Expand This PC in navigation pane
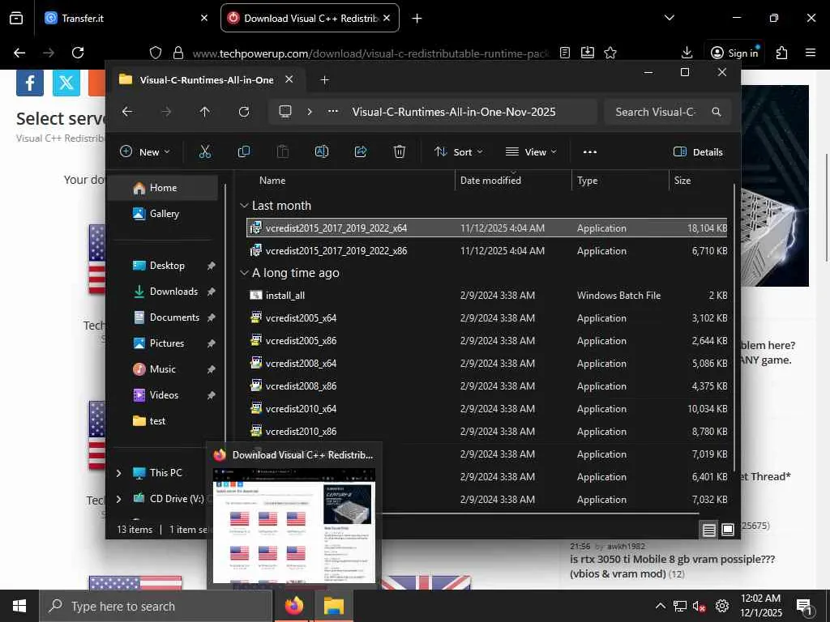Viewport: 830px width, 622px height. tap(118, 473)
